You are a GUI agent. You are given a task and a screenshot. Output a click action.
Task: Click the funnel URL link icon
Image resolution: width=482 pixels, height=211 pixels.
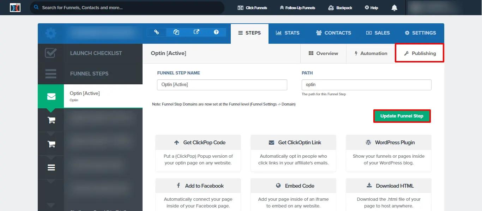pos(157,32)
